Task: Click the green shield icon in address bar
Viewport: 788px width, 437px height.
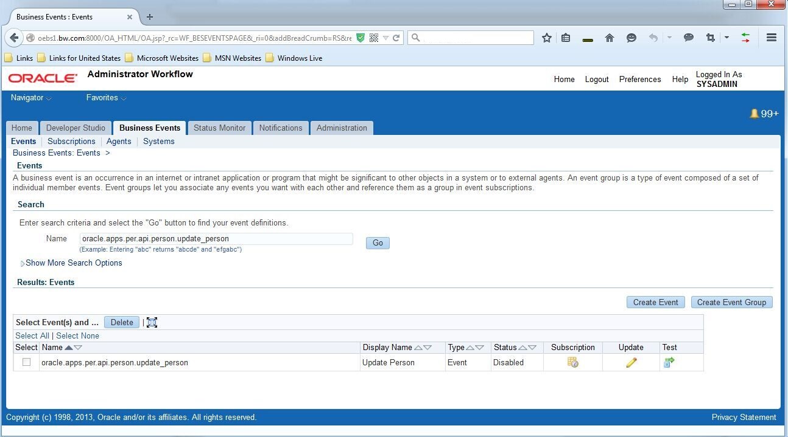Action: tap(361, 38)
